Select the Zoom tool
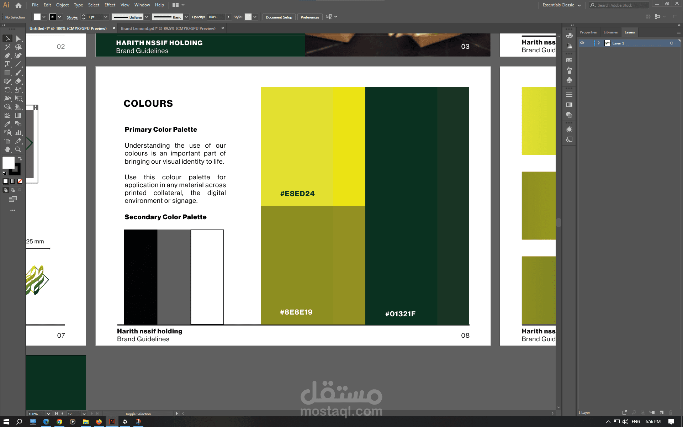This screenshot has height=427, width=683. (x=18, y=149)
